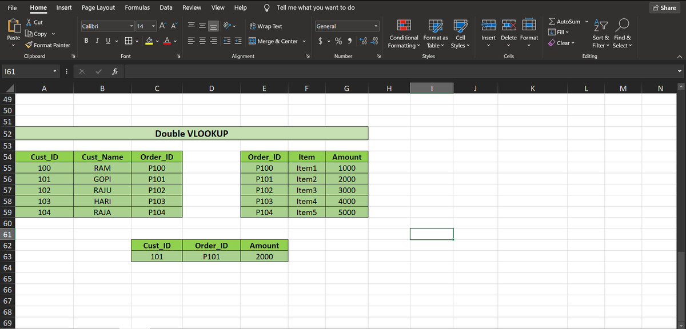Switch to the Formulas tab
Screen dimensions: 686x329
click(137, 7)
